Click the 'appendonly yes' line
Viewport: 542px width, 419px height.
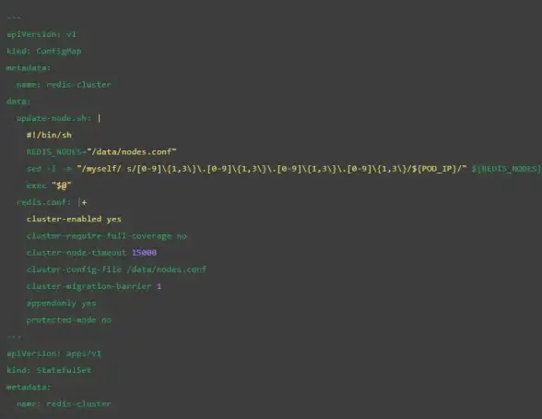pos(62,304)
